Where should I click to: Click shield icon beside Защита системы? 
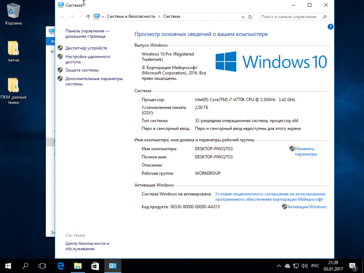coord(60,70)
